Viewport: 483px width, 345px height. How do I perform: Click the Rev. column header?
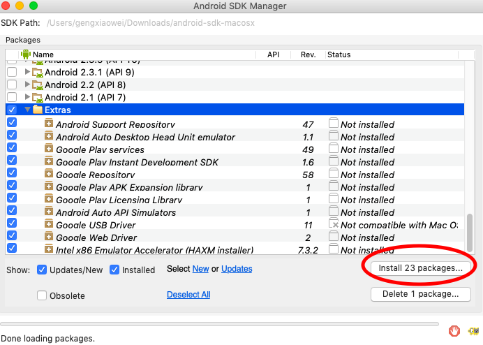308,54
